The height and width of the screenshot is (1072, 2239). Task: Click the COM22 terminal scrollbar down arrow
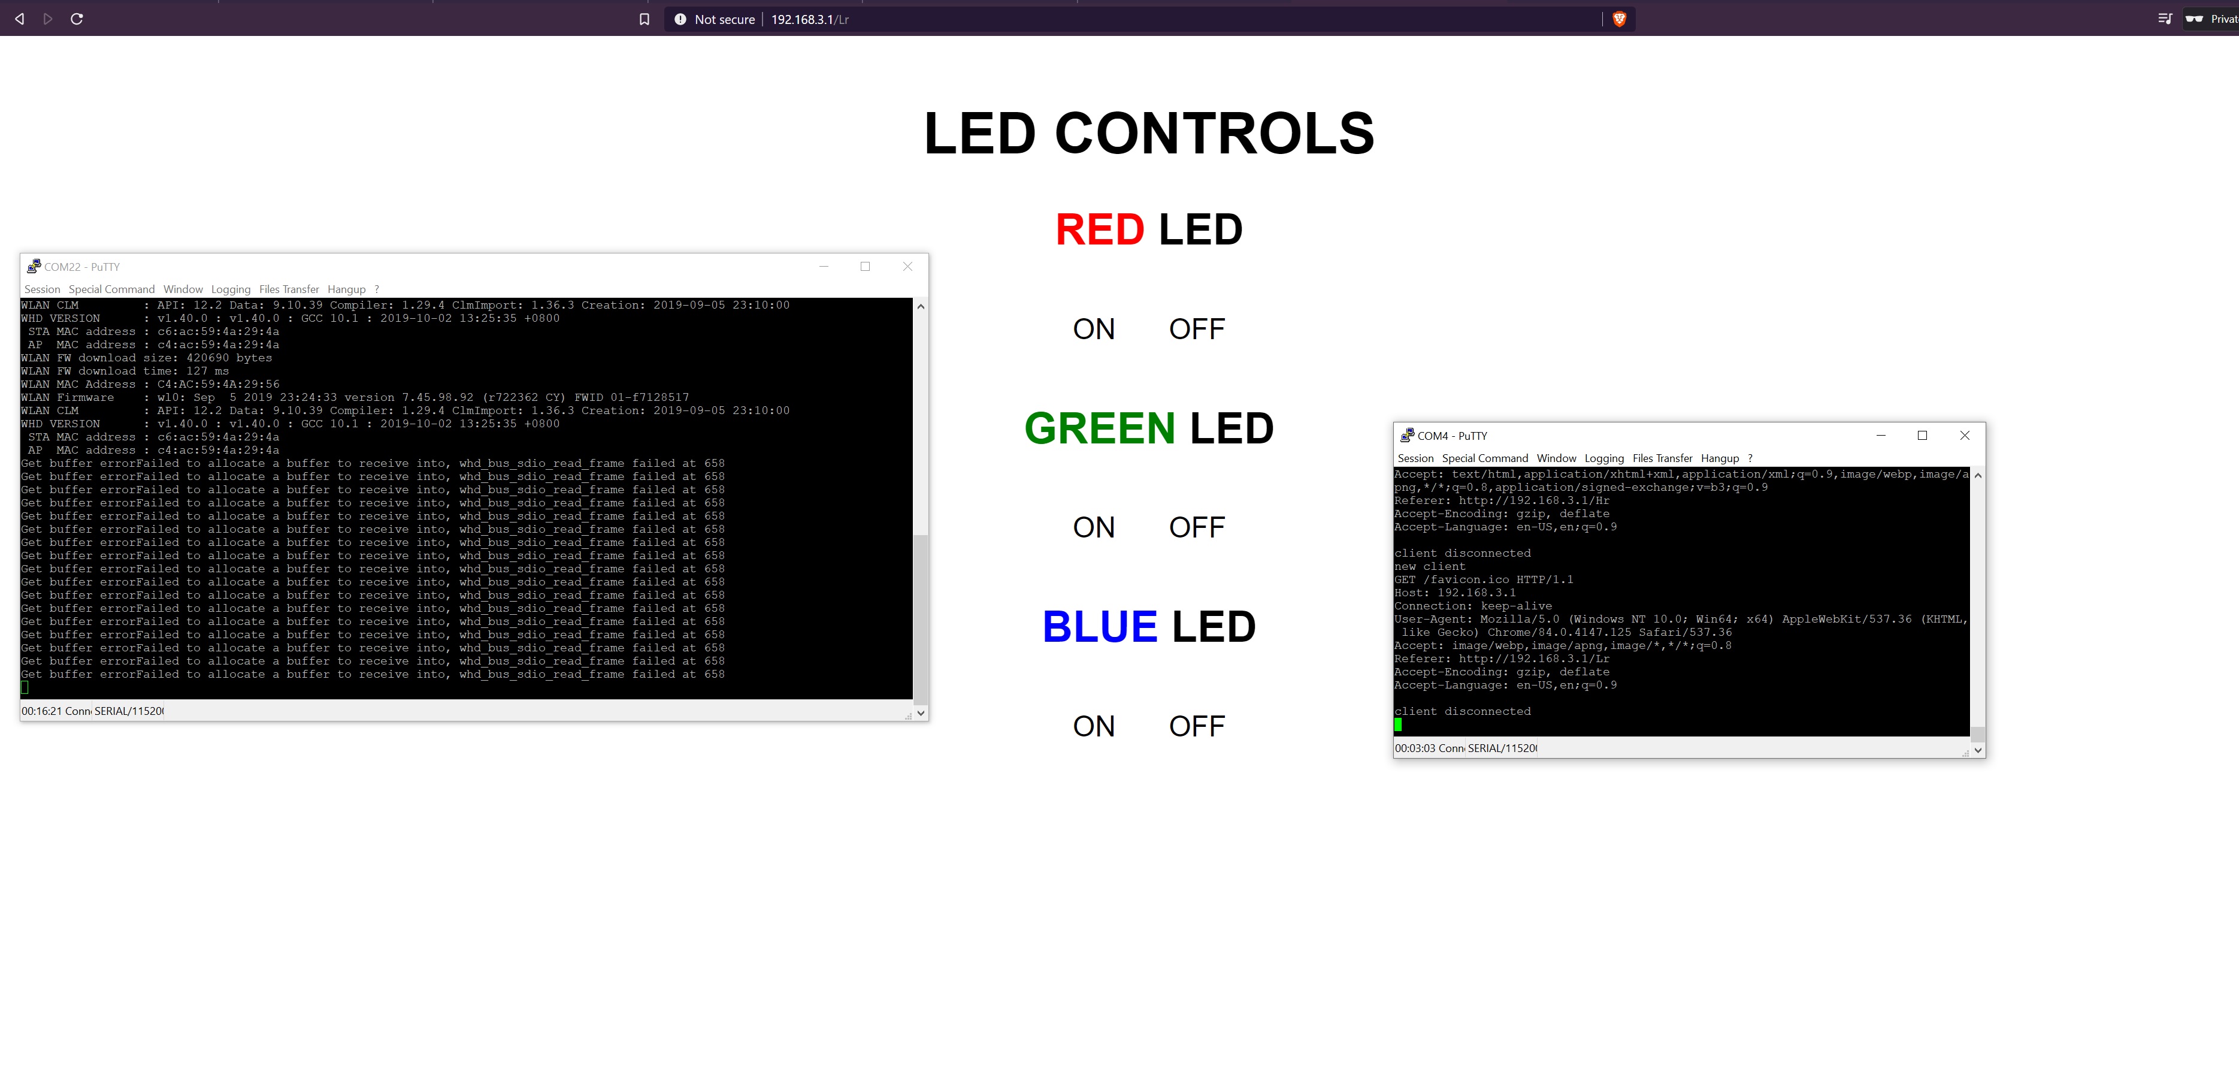pyautogui.click(x=921, y=713)
